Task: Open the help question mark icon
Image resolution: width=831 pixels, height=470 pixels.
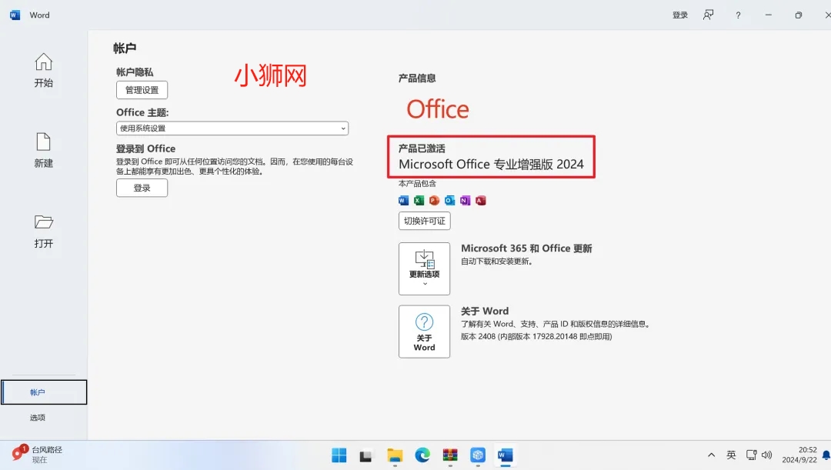Action: pyautogui.click(x=738, y=15)
